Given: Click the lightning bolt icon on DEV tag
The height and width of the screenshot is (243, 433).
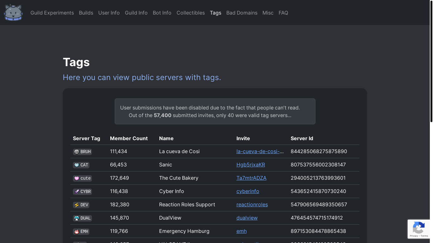Looking at the screenshot, I should pos(76,205).
